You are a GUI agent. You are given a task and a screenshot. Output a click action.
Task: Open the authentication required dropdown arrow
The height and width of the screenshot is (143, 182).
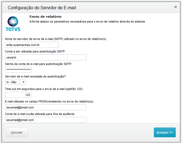click(x=24, y=82)
